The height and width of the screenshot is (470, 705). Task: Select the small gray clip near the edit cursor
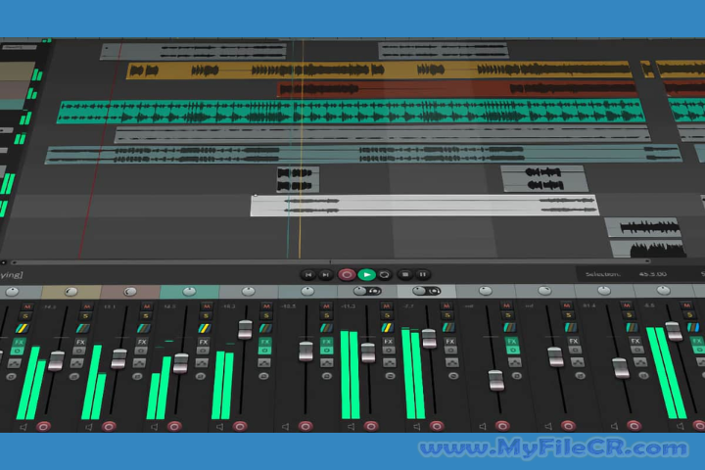[x=298, y=179]
